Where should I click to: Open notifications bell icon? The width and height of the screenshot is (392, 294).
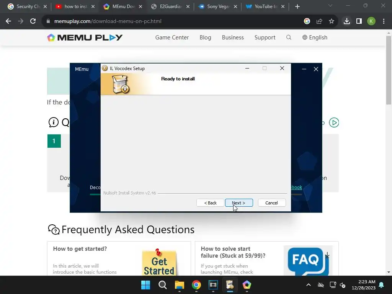(382, 285)
